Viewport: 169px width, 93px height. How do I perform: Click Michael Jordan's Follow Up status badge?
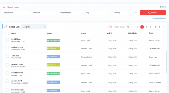pyautogui.click(x=54, y=48)
